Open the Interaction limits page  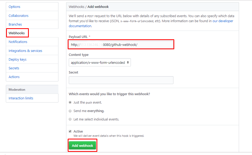(x=21, y=98)
